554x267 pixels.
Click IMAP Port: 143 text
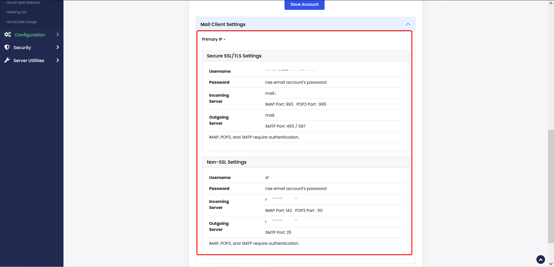coord(278,210)
